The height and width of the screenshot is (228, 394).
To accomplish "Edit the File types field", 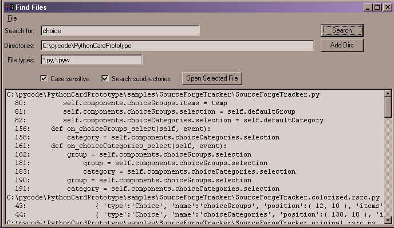I will [x=92, y=60].
